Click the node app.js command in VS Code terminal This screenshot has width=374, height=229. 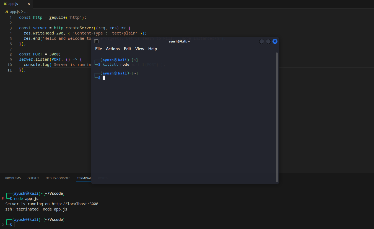tap(26, 199)
